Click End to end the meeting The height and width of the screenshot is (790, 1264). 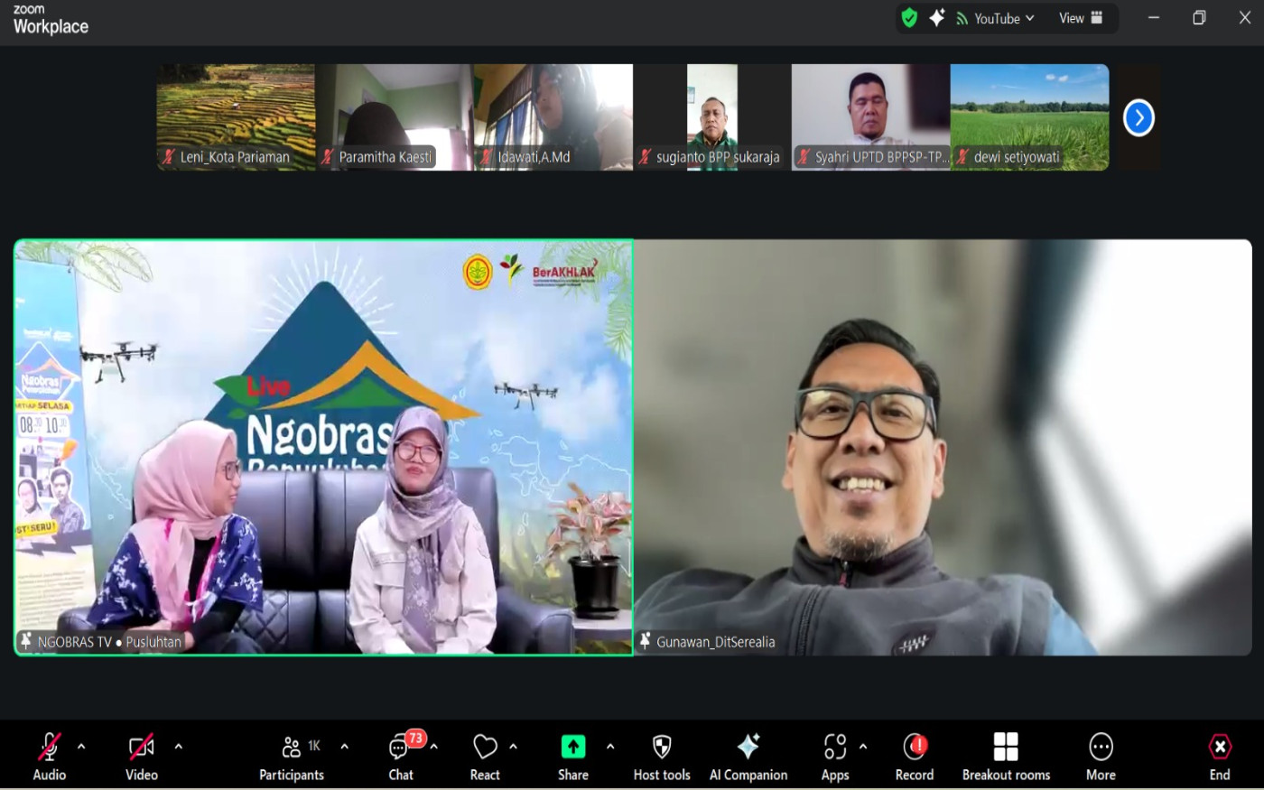click(x=1219, y=755)
